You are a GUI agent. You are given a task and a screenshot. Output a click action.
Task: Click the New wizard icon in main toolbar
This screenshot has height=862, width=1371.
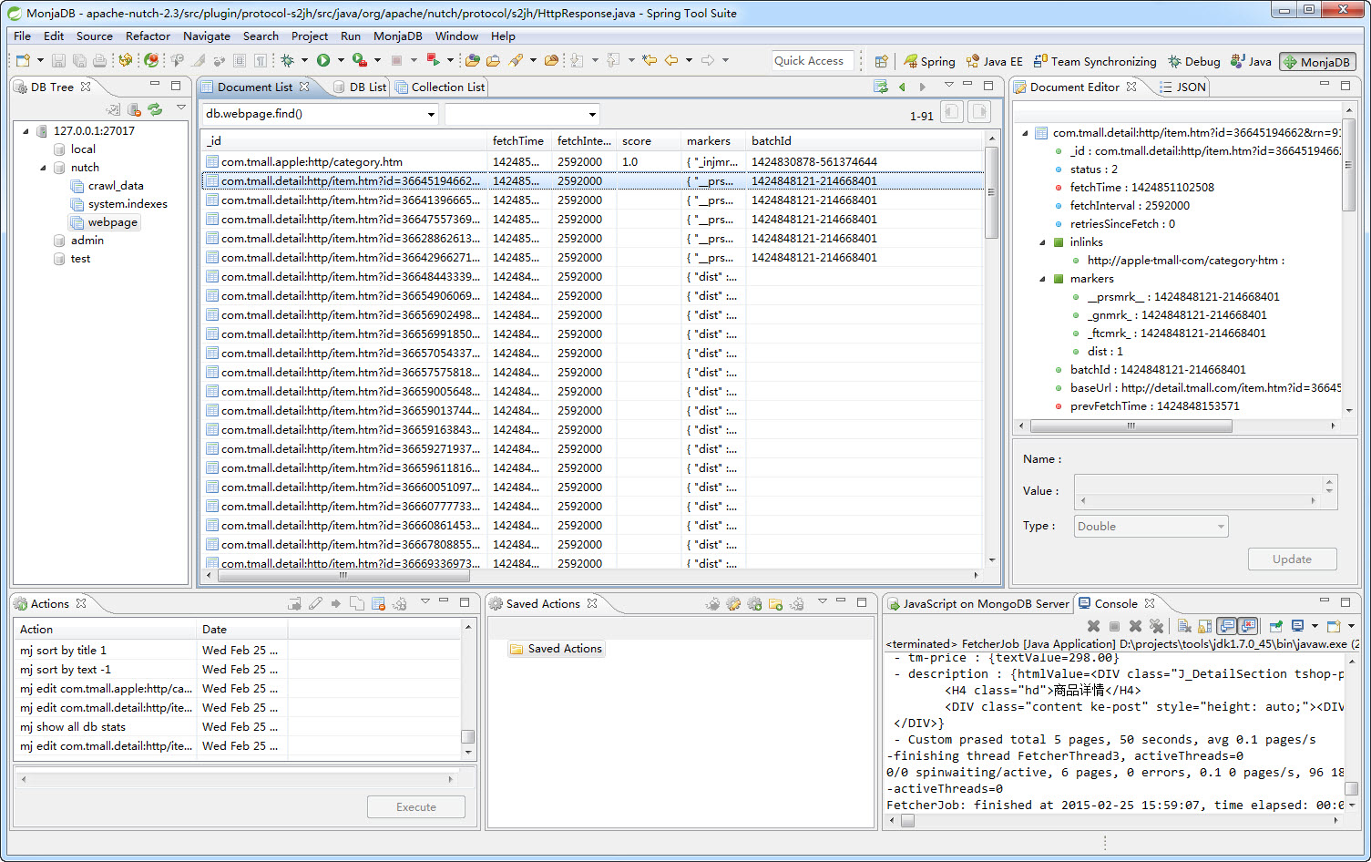[23, 61]
